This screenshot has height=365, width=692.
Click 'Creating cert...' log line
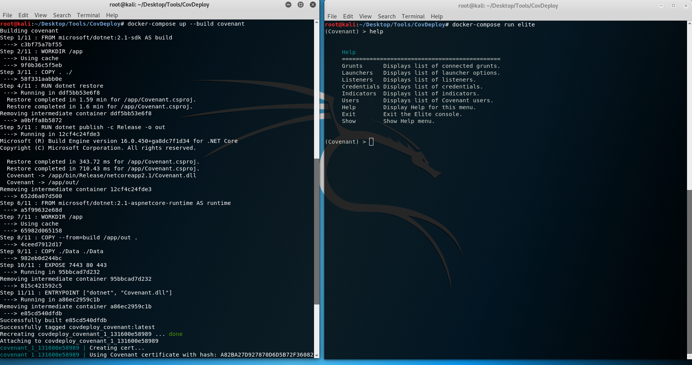coord(117,348)
